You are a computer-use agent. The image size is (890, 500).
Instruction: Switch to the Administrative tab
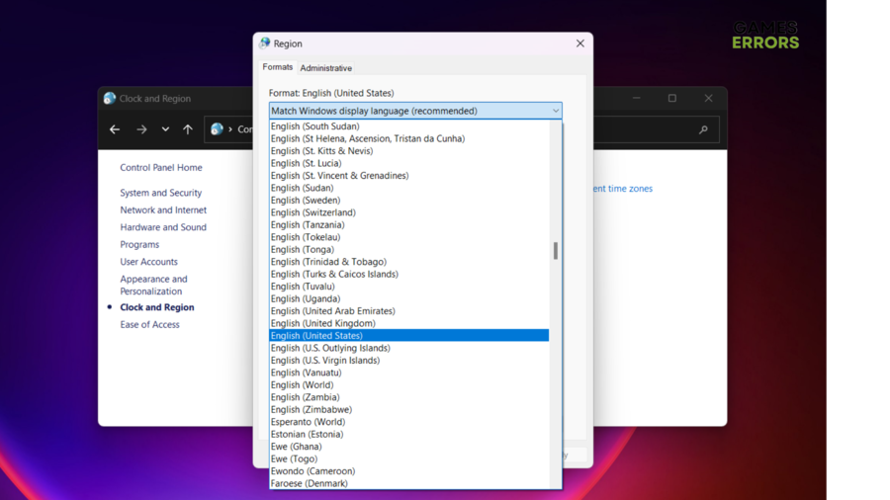325,68
